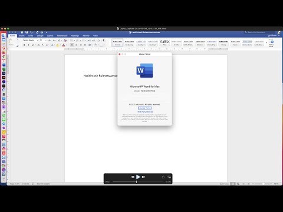The width and height of the screenshot is (283, 212).
Task: Click the Align Right icon
Action: coord(81,45)
